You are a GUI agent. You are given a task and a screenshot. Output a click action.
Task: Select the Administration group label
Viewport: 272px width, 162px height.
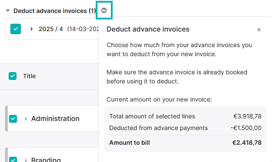pyautogui.click(x=55, y=118)
